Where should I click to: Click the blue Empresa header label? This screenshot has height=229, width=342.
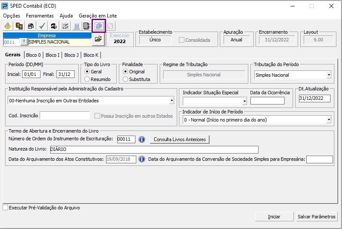(47, 35)
